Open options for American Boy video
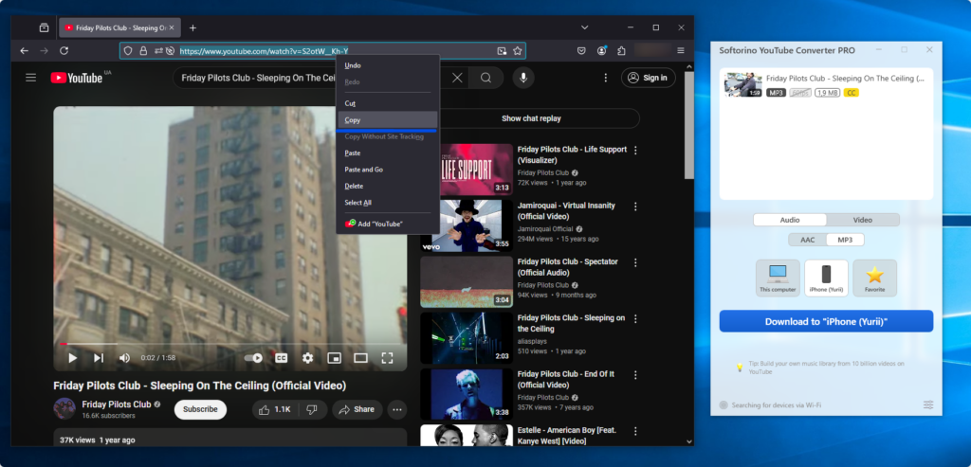Image resolution: width=971 pixels, height=467 pixels. tap(634, 432)
